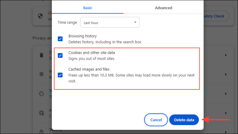Expand the trash can row's right arrow
Viewport: 238px width, 134px height.
(x=226, y=55)
